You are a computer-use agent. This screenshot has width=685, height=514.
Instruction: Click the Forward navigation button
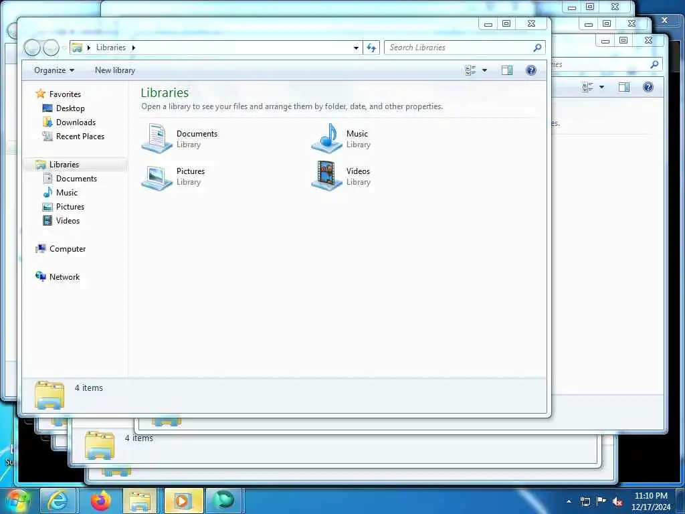pyautogui.click(x=51, y=48)
